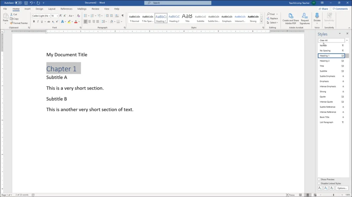Sort the selected text
The image size is (352, 197).
click(x=117, y=16)
